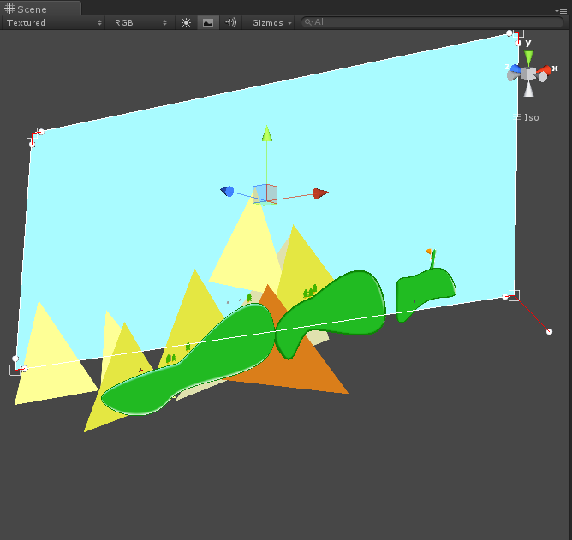
Task: Click the center cube of orientation gizmo
Action: click(x=528, y=74)
